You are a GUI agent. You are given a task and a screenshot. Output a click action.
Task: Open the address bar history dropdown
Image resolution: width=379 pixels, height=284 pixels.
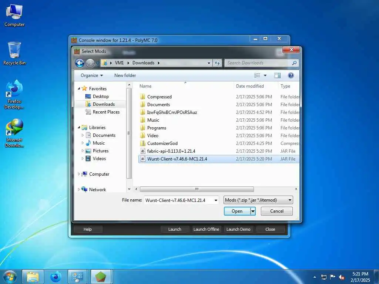pyautogui.click(x=209, y=63)
